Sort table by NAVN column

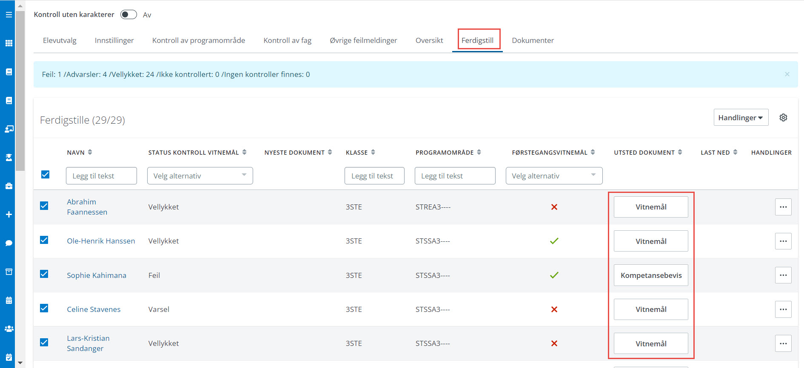coord(90,152)
